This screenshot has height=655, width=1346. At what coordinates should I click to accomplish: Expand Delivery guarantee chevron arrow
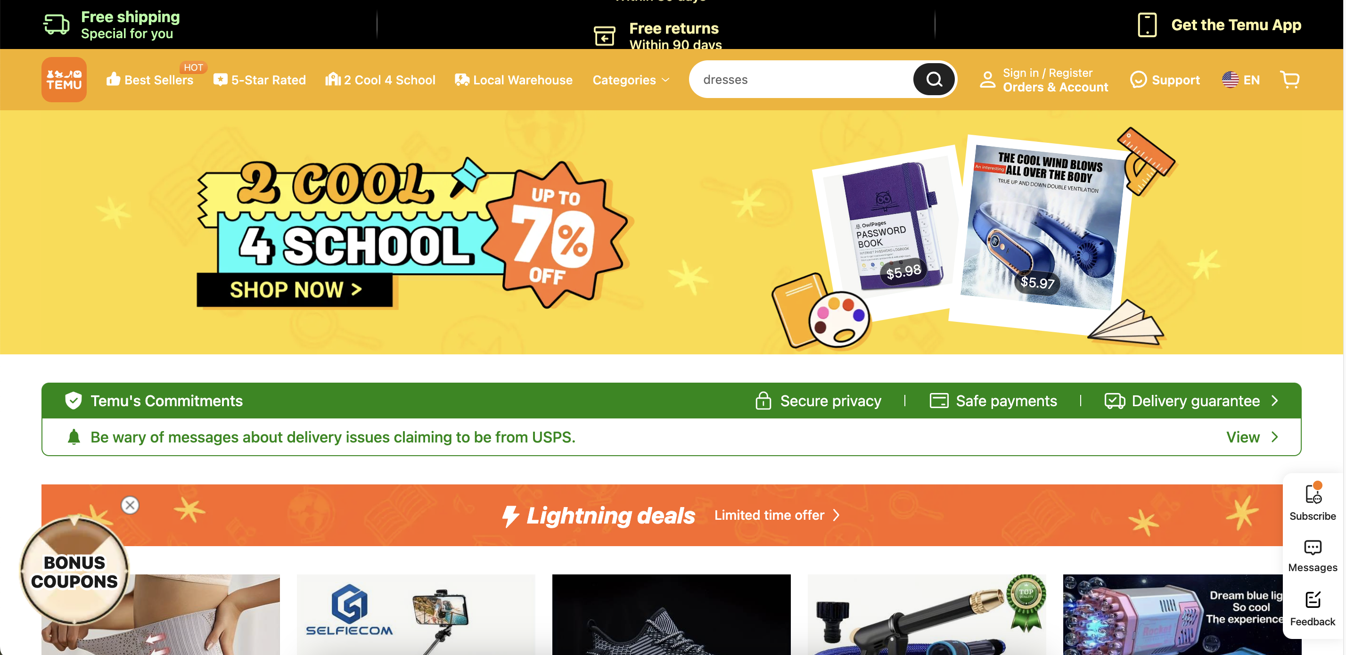(1275, 401)
